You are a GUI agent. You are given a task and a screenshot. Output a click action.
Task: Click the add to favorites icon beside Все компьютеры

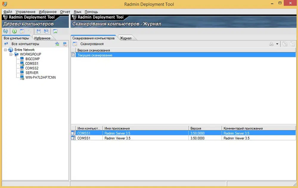click(x=57, y=44)
